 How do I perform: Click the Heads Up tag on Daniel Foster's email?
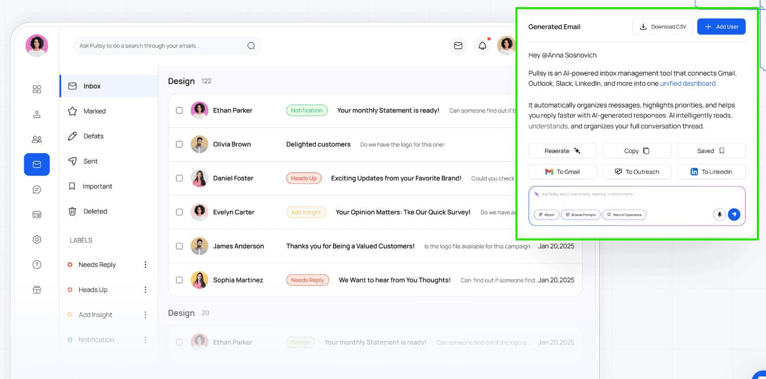point(304,178)
